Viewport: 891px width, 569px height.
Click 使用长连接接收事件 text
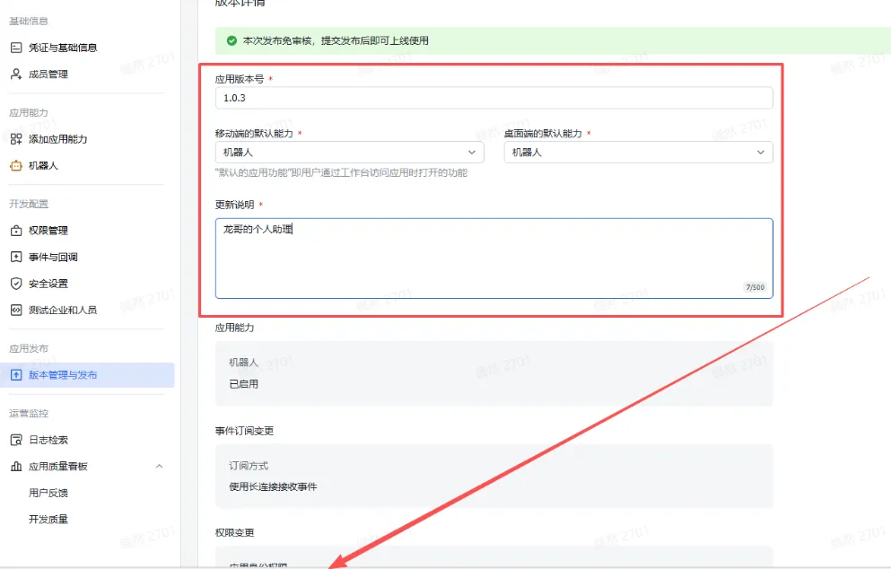click(x=273, y=486)
